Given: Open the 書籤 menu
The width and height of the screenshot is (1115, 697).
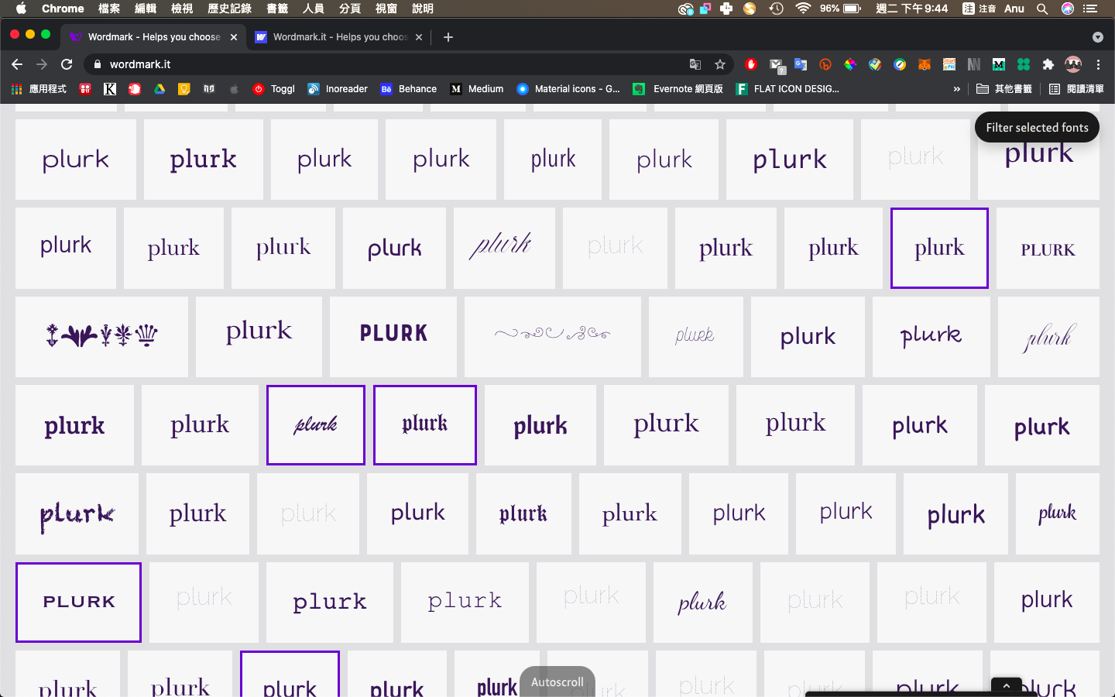Looking at the screenshot, I should [277, 9].
